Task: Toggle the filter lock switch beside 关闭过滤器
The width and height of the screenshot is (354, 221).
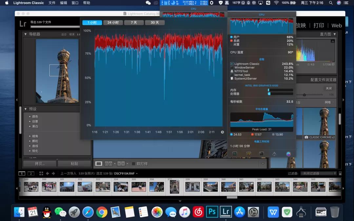Action: (340, 174)
